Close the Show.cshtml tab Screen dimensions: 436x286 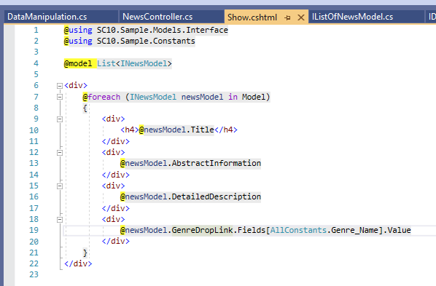(x=301, y=17)
